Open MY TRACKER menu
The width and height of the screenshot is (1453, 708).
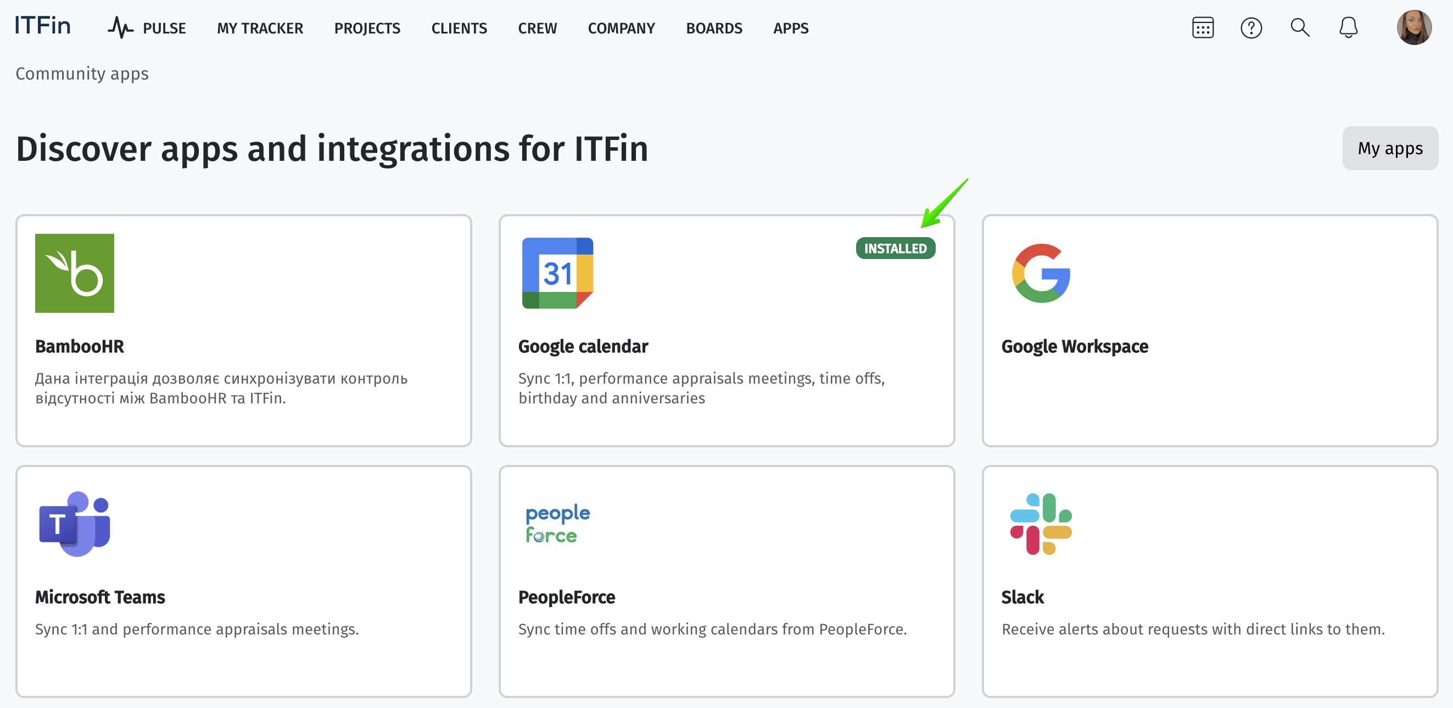coord(260,28)
